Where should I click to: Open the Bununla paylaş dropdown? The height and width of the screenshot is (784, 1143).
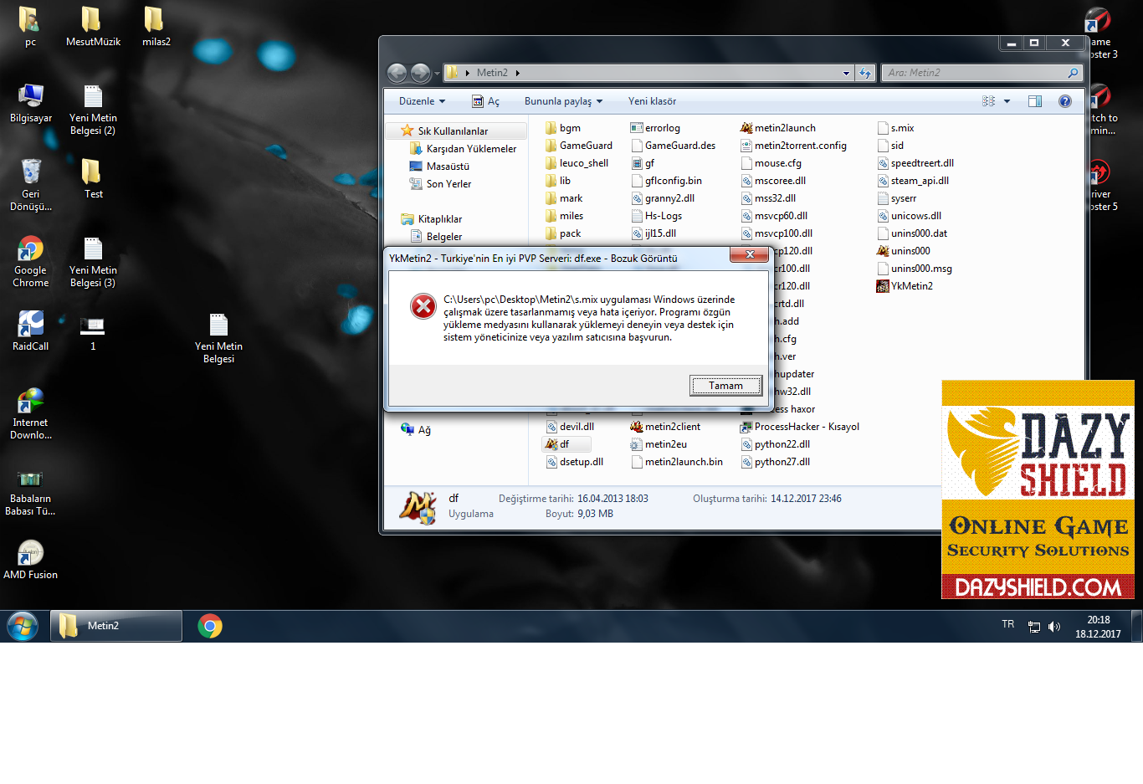pos(563,101)
